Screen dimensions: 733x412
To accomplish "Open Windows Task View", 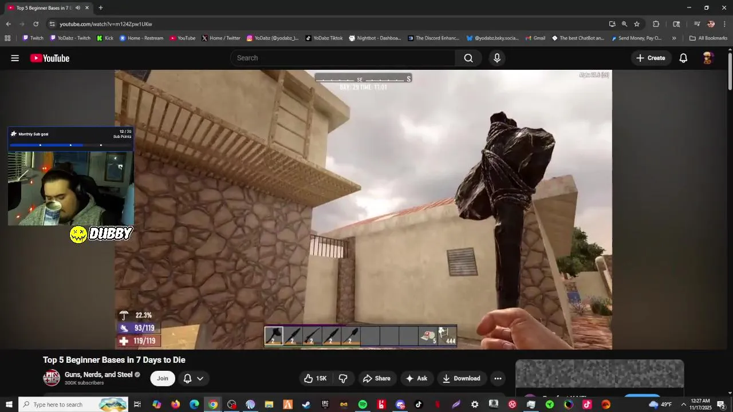I will click(x=137, y=405).
